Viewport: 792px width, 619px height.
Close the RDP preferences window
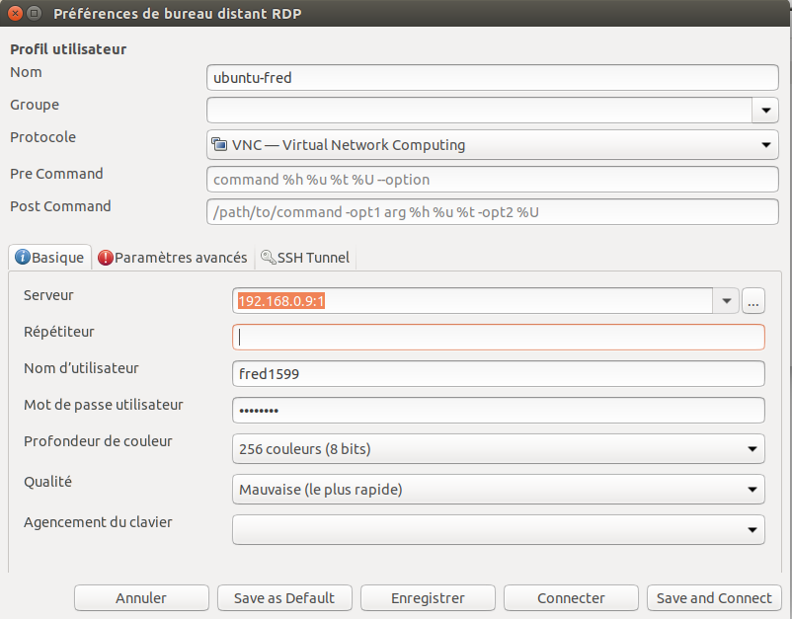14,14
